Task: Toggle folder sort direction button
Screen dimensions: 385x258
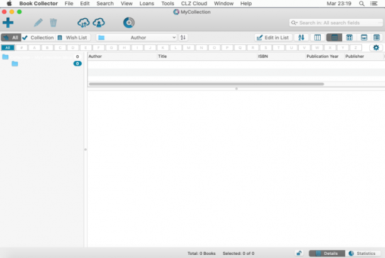Action: (x=183, y=38)
